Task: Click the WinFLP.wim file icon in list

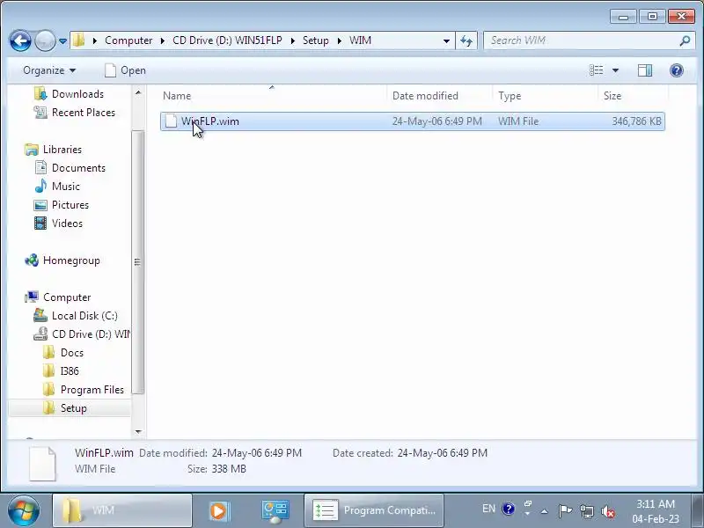Action: (171, 121)
